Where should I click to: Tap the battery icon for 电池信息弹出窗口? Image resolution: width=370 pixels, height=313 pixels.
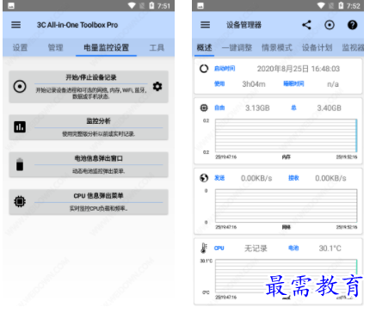click(20, 164)
